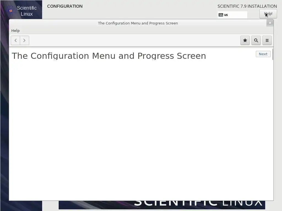Open search with the magnifier icon
Screen dimensions: 282x211
tap(256, 40)
